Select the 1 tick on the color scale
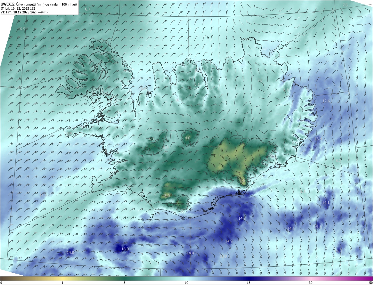 [63, 283]
